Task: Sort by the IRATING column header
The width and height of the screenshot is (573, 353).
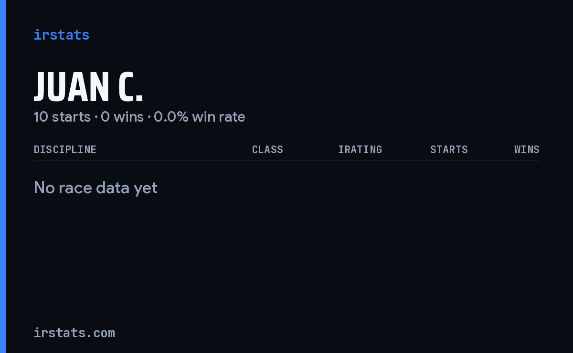Action: [360, 150]
